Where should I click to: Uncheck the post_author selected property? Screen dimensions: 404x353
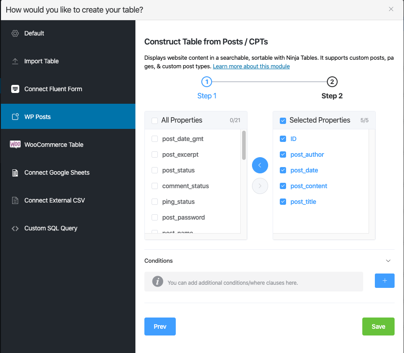pyautogui.click(x=283, y=154)
